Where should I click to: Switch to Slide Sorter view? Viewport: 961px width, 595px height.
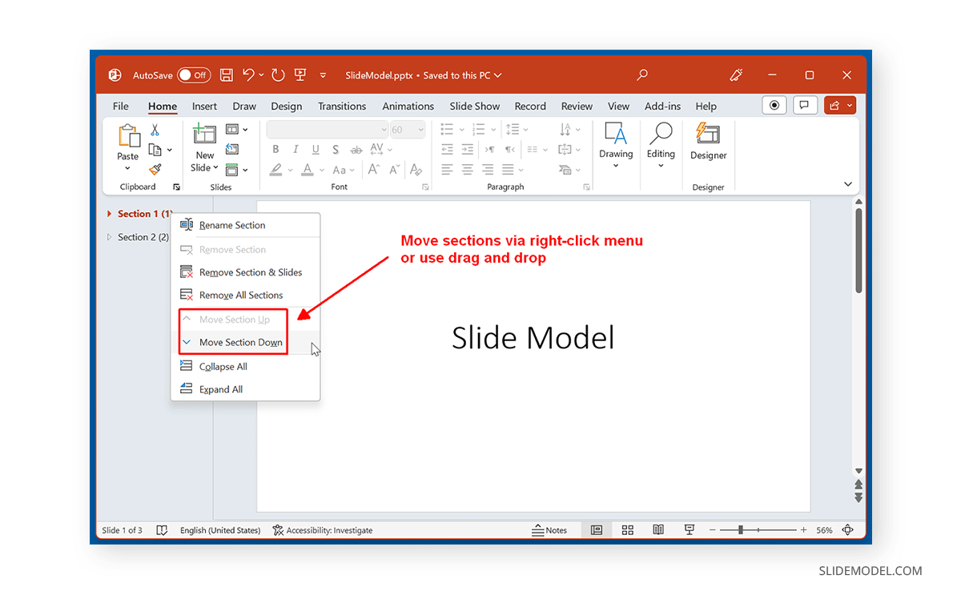coord(627,529)
